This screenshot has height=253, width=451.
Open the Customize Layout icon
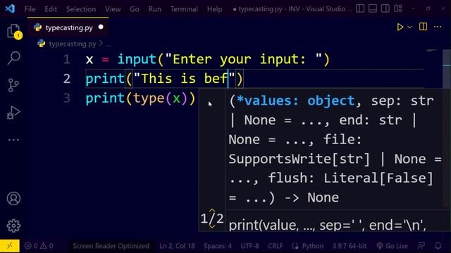398,8
